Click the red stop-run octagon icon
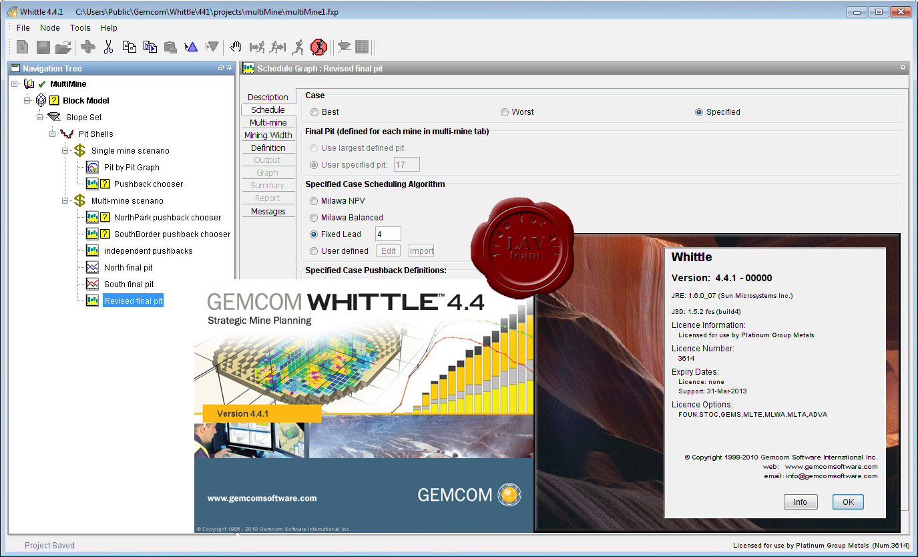 click(x=318, y=47)
